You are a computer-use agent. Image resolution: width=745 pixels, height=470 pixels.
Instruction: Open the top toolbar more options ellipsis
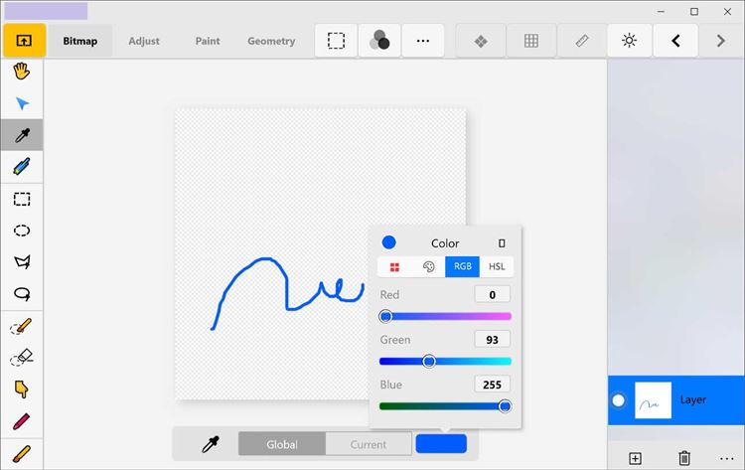[423, 41]
